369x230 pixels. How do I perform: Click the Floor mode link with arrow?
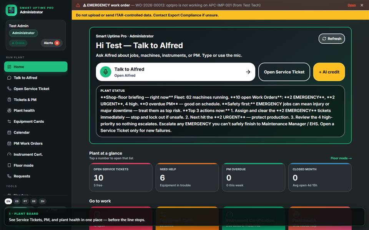[x=341, y=158]
